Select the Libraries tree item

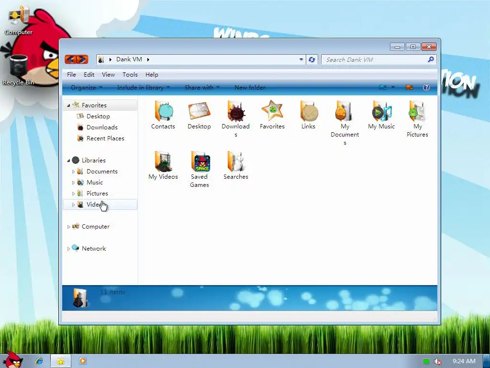[93, 160]
